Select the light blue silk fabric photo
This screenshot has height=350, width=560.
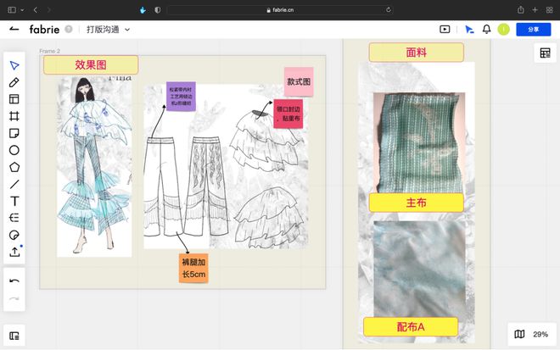coord(419,269)
